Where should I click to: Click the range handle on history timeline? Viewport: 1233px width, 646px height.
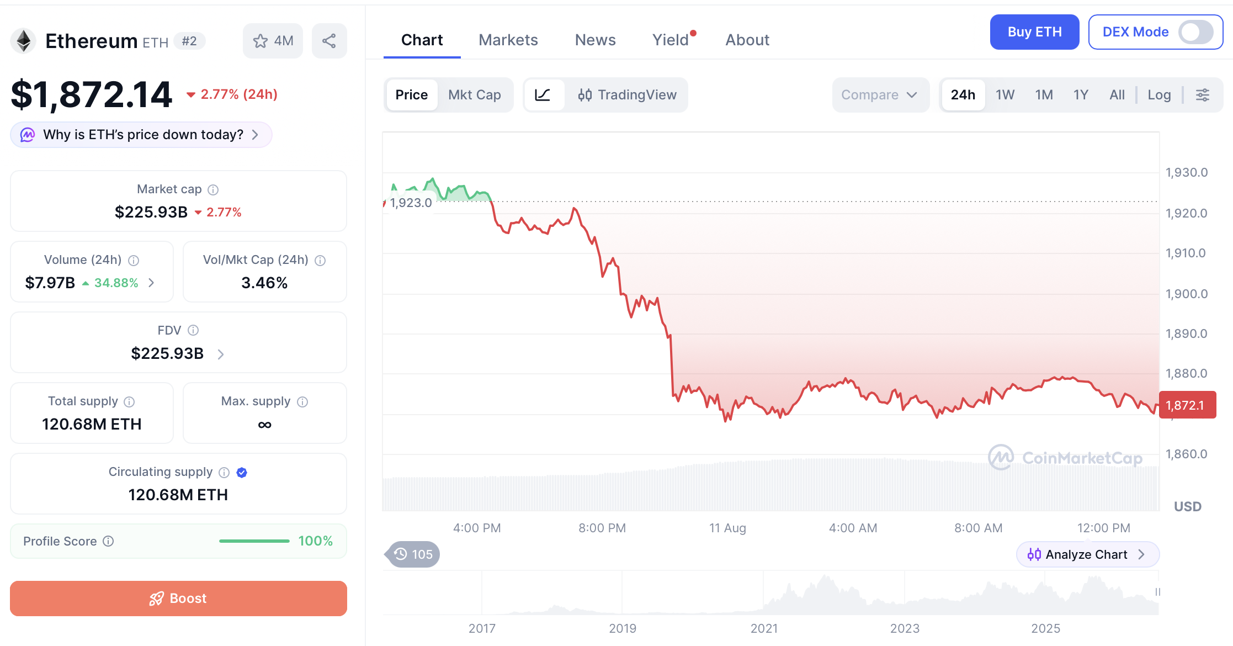coord(1157,592)
